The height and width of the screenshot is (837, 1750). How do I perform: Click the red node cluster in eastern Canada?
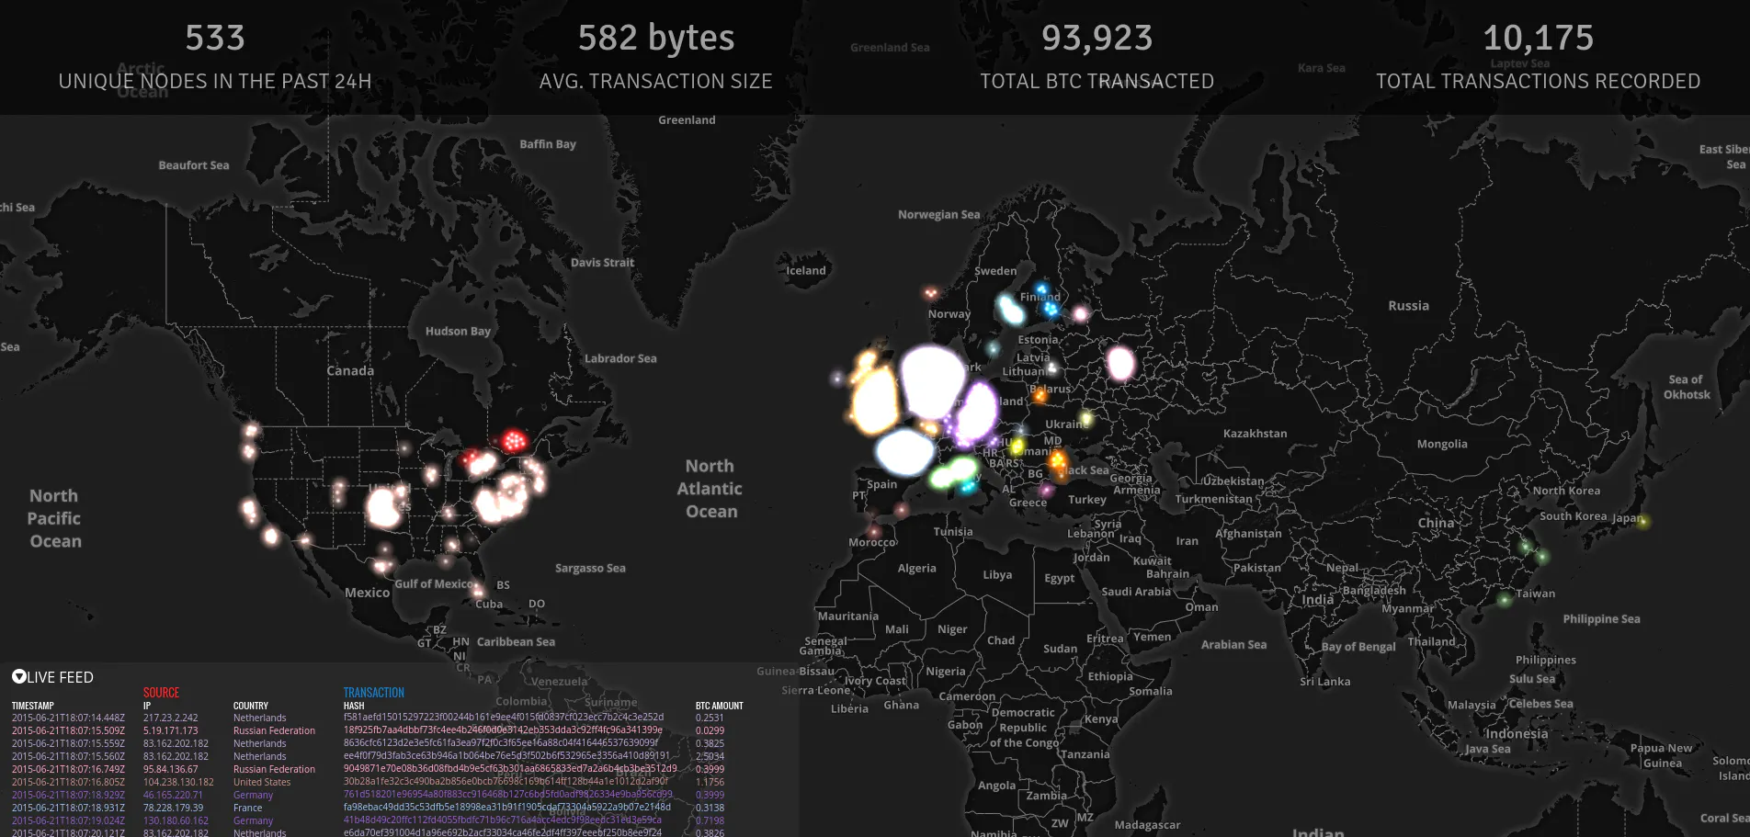pos(514,441)
